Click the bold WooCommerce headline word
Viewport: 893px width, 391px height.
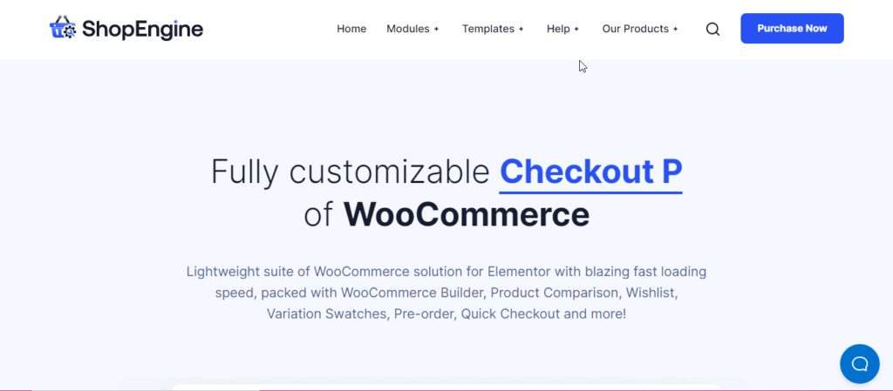coord(466,214)
